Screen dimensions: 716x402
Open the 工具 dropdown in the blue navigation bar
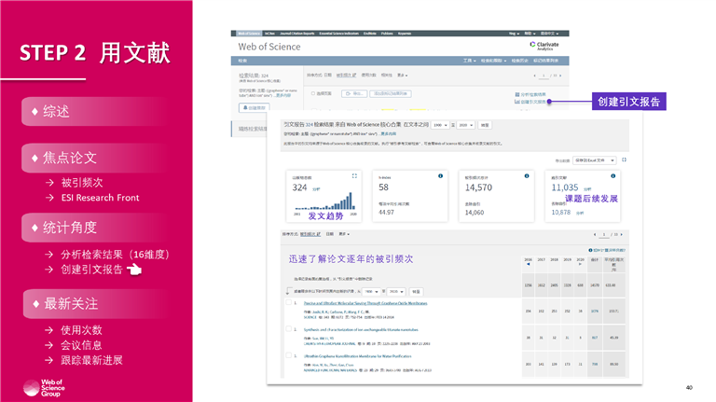470,61
